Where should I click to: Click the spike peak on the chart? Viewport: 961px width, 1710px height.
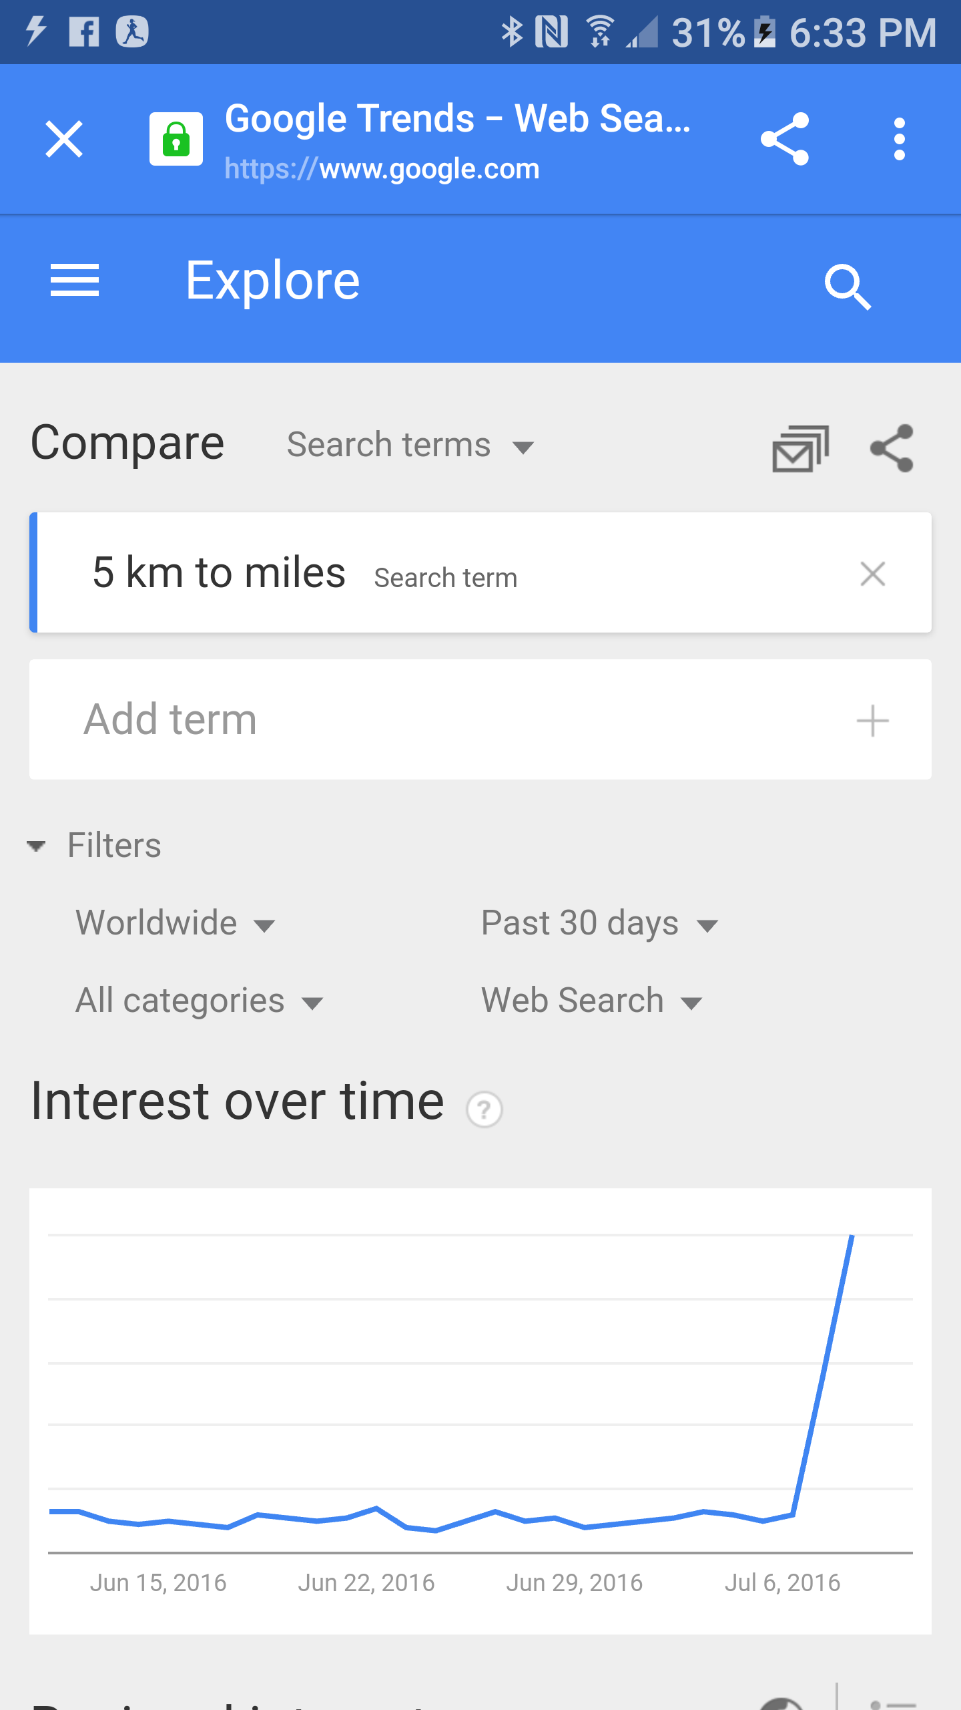pos(852,1236)
